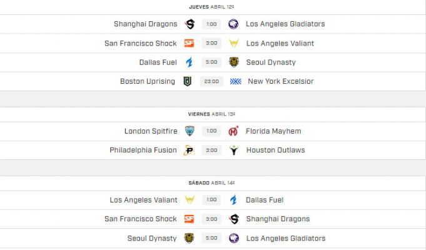Viewport: 426px width, 250px height.
Task: Click Los Angeles Valiant logo in Saturday's match
Action: [x=189, y=200]
